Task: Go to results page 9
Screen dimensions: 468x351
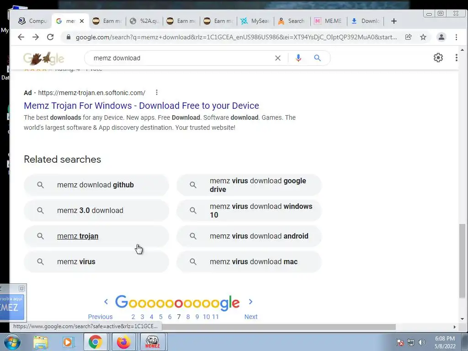Action: (197, 317)
